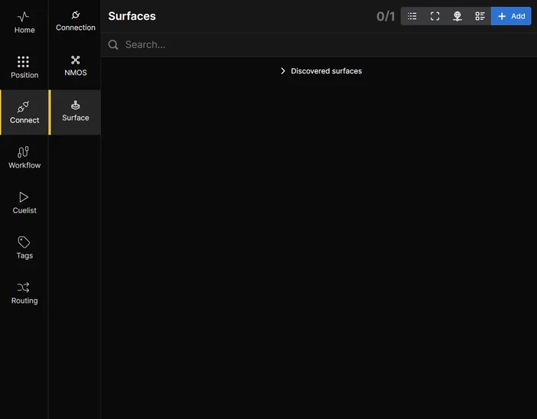Click the checklist icon beside Add

tap(480, 16)
